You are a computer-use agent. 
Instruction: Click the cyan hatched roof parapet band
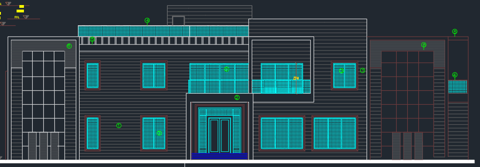163,31
